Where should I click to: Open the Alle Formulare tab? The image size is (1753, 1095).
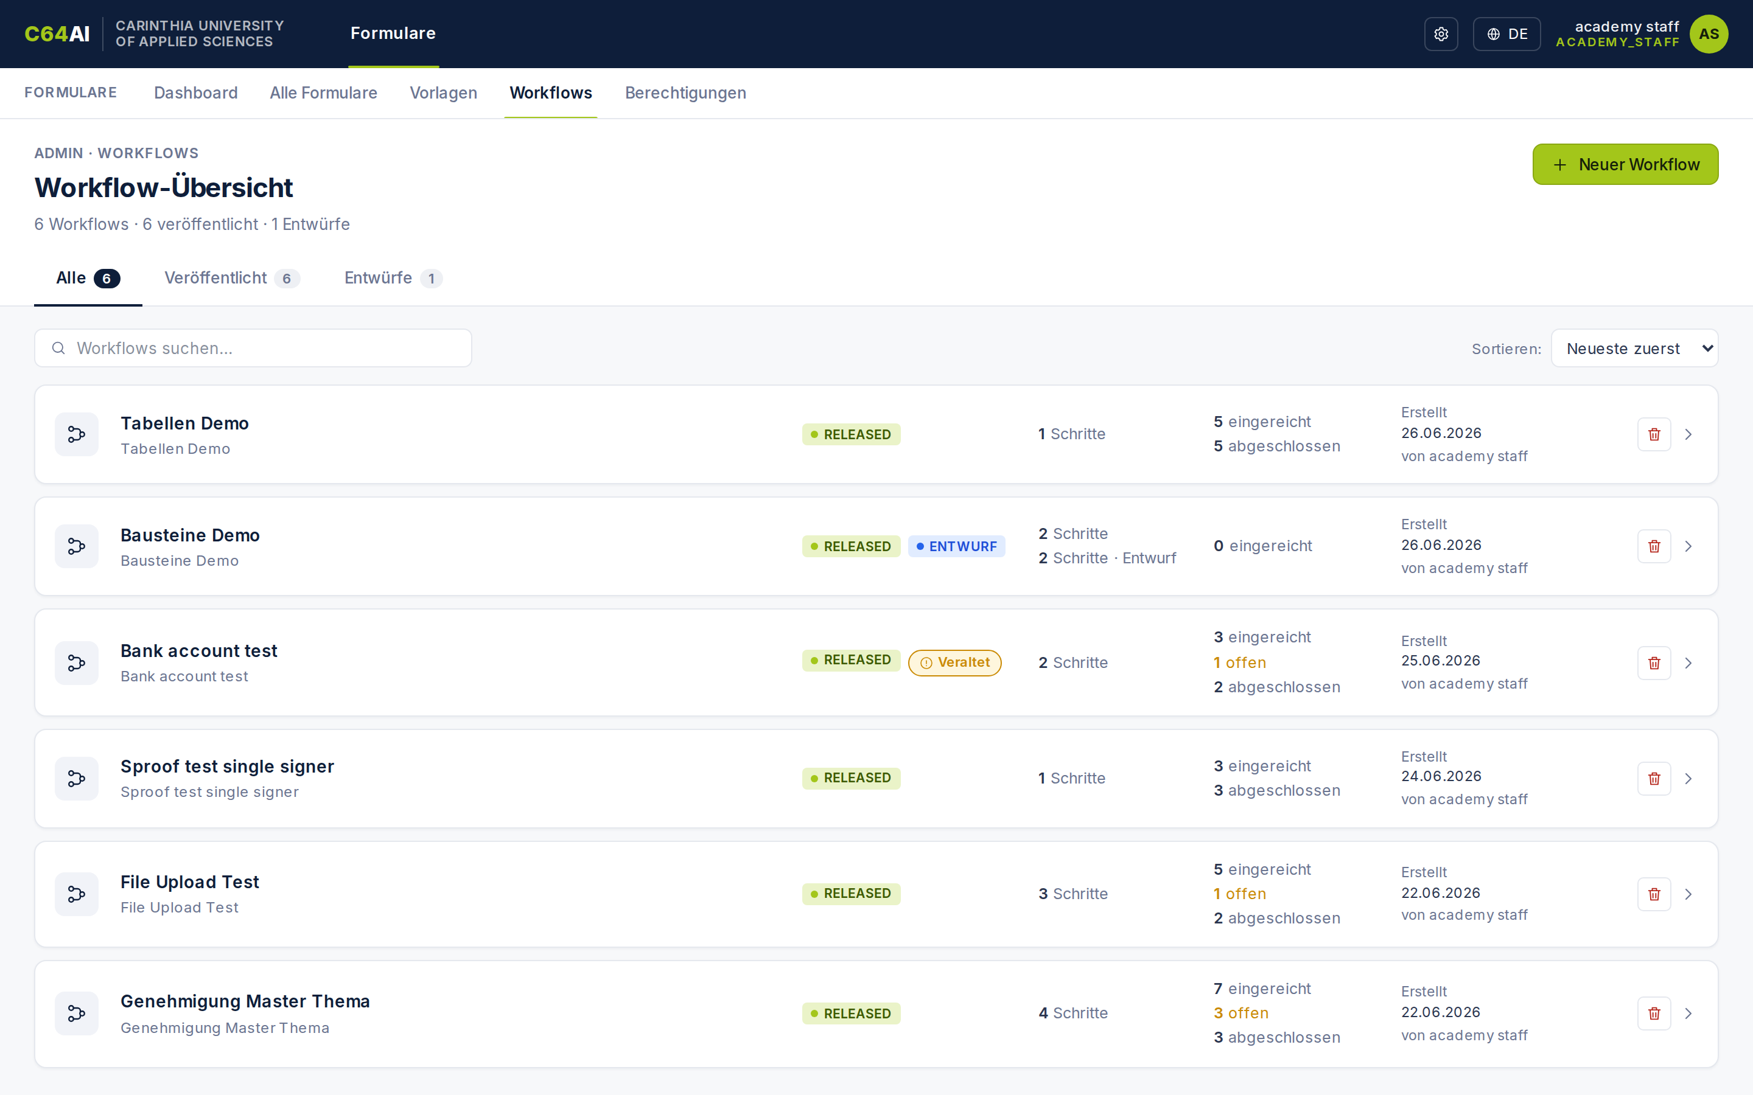click(x=324, y=92)
